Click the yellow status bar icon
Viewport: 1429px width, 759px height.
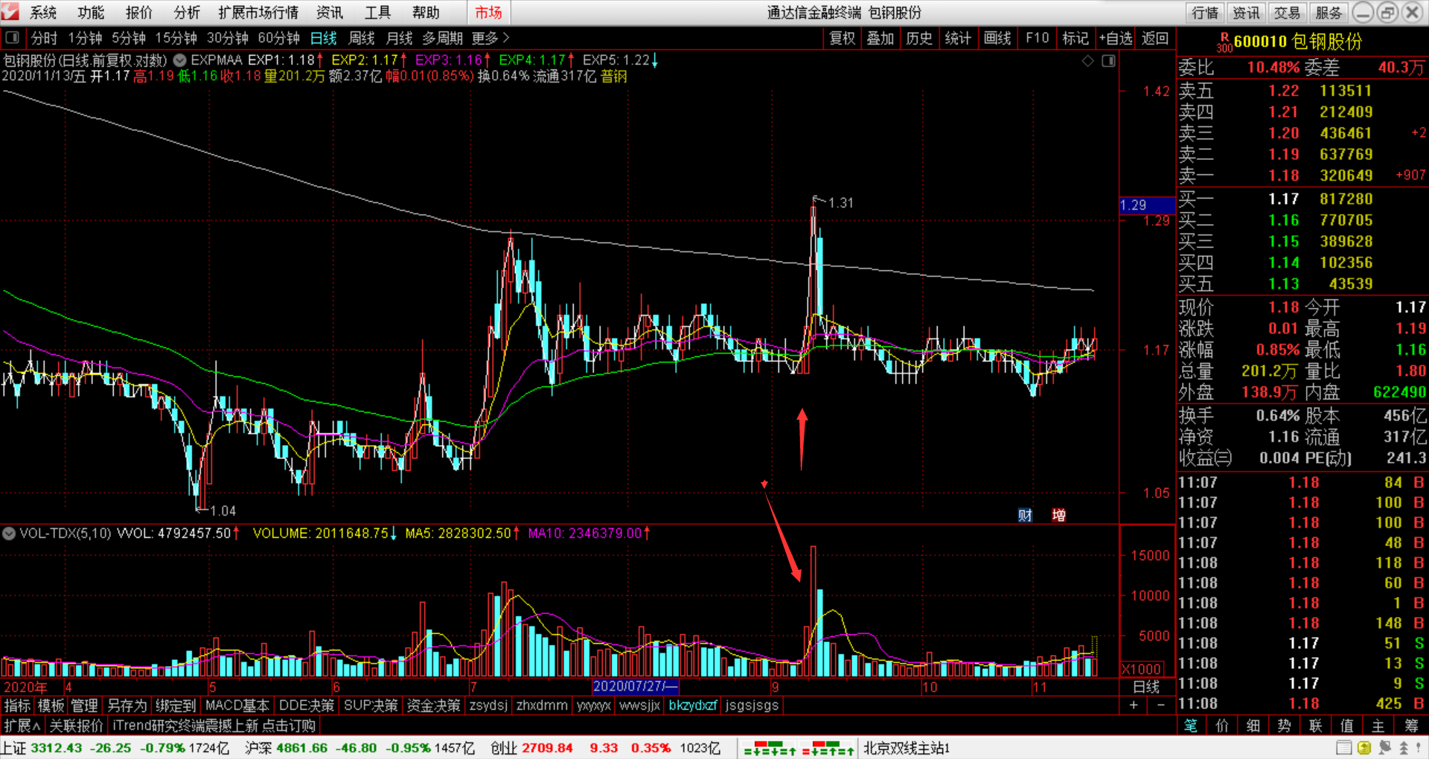coord(1364,748)
